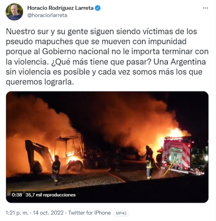Open the three-dot more options menu
216x221 pixels.
click(x=205, y=8)
